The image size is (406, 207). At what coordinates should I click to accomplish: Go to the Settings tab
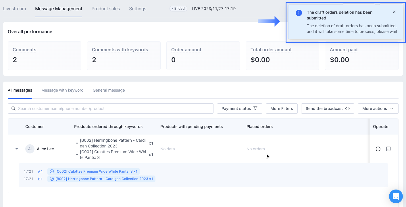[138, 9]
